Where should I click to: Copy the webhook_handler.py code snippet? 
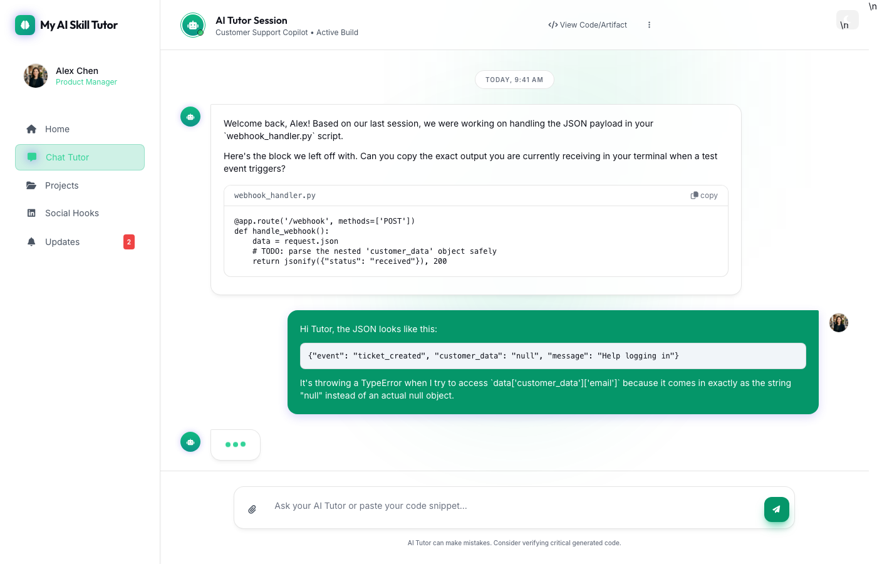(x=703, y=195)
